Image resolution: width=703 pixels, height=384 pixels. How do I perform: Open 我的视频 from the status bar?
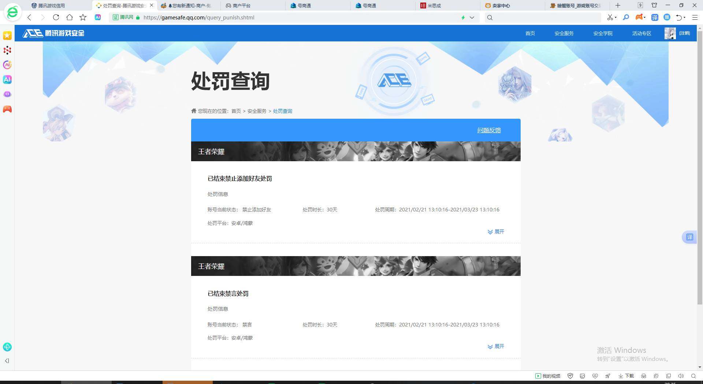pyautogui.click(x=548, y=376)
